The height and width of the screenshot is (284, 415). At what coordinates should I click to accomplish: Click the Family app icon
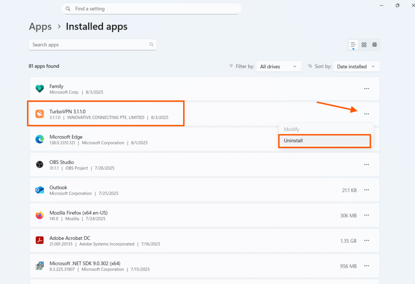coord(40,88)
